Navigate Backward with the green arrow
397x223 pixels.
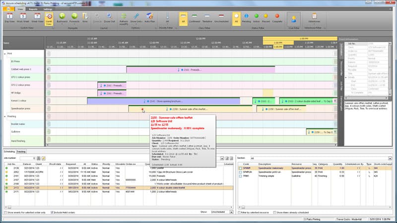click(62, 18)
